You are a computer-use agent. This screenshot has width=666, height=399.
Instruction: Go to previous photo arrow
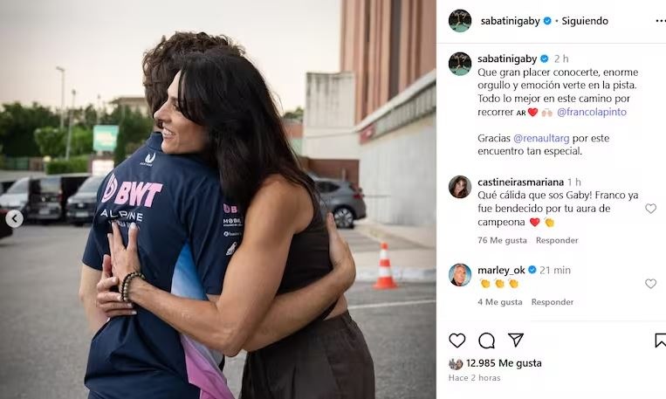15,219
